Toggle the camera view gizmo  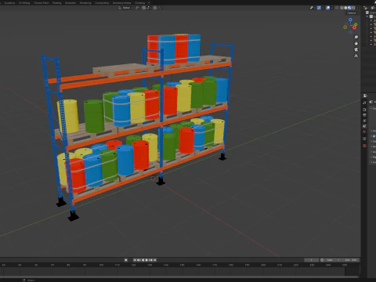click(356, 49)
